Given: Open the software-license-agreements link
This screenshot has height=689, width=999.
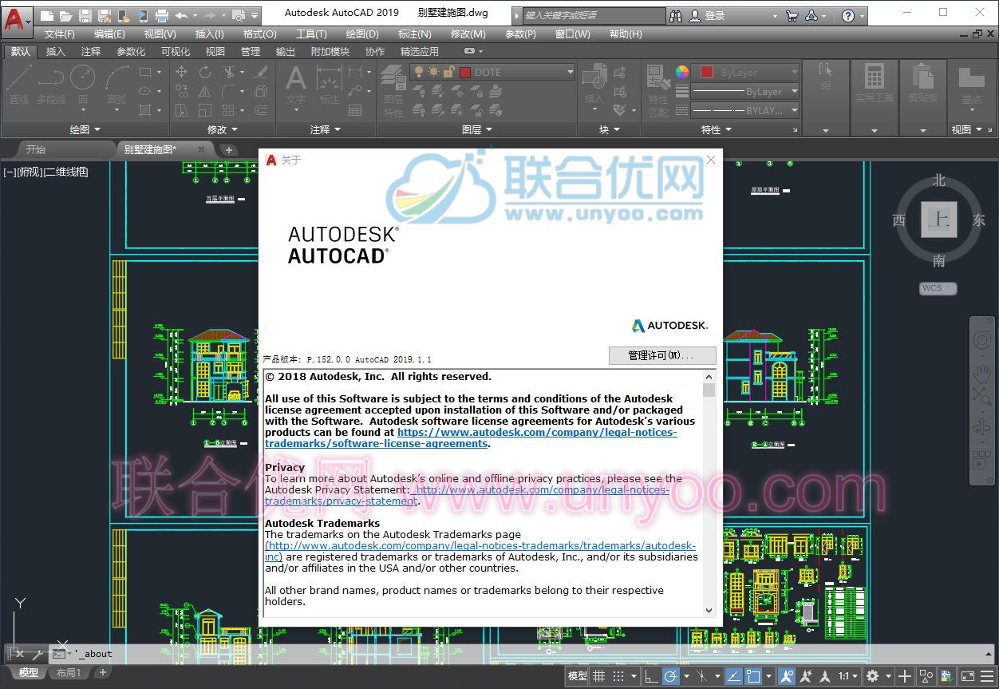Looking at the screenshot, I should pyautogui.click(x=471, y=438).
